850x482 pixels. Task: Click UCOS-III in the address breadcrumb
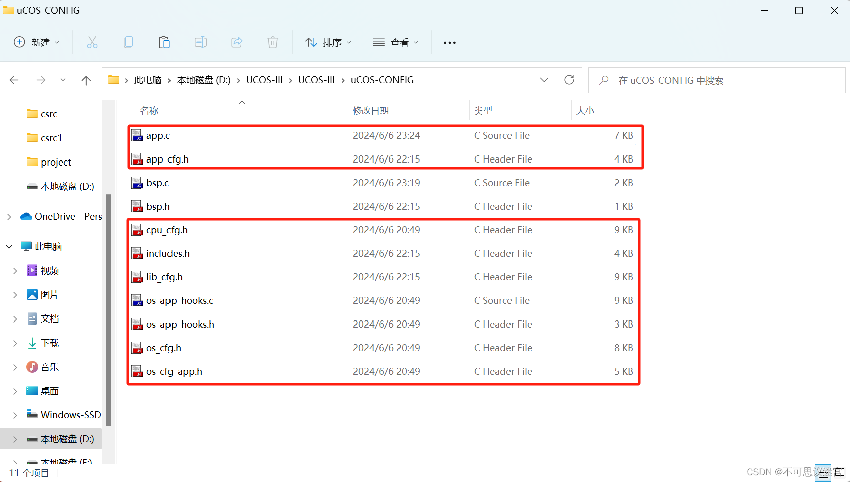point(264,80)
